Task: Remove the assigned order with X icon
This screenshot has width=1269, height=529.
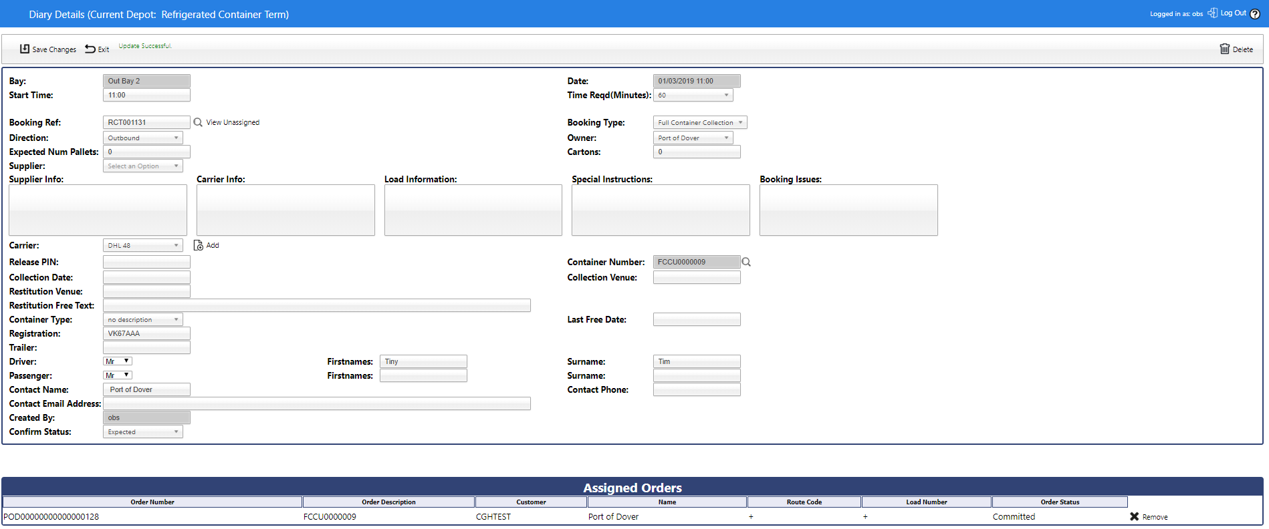Action: (x=1135, y=516)
